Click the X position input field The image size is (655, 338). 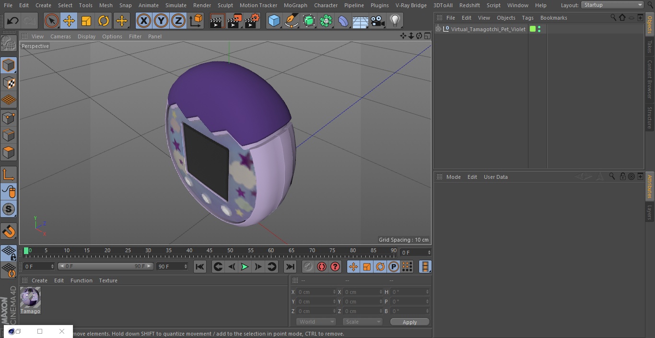pos(316,292)
